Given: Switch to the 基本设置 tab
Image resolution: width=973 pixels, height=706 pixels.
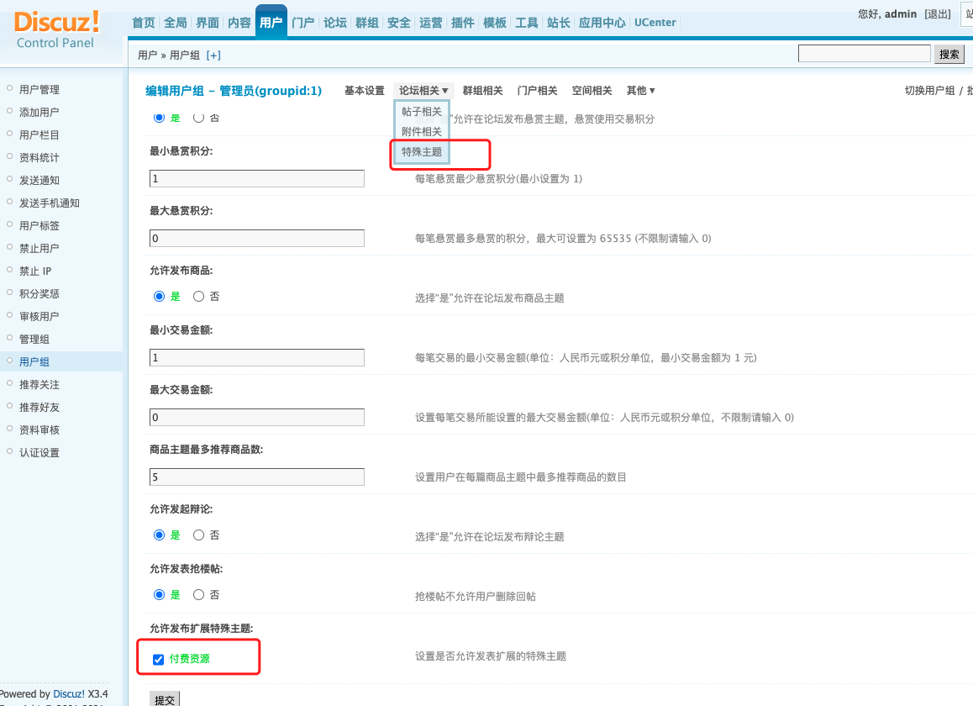Looking at the screenshot, I should pos(364,91).
